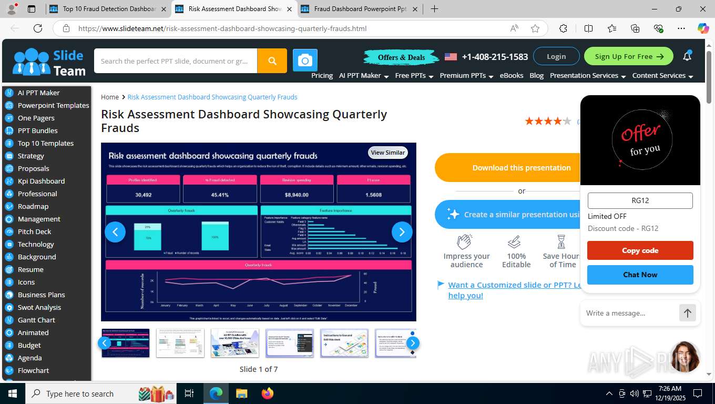The height and width of the screenshot is (404, 715).
Task: Open File Explorer from the taskbar
Action: click(x=241, y=393)
